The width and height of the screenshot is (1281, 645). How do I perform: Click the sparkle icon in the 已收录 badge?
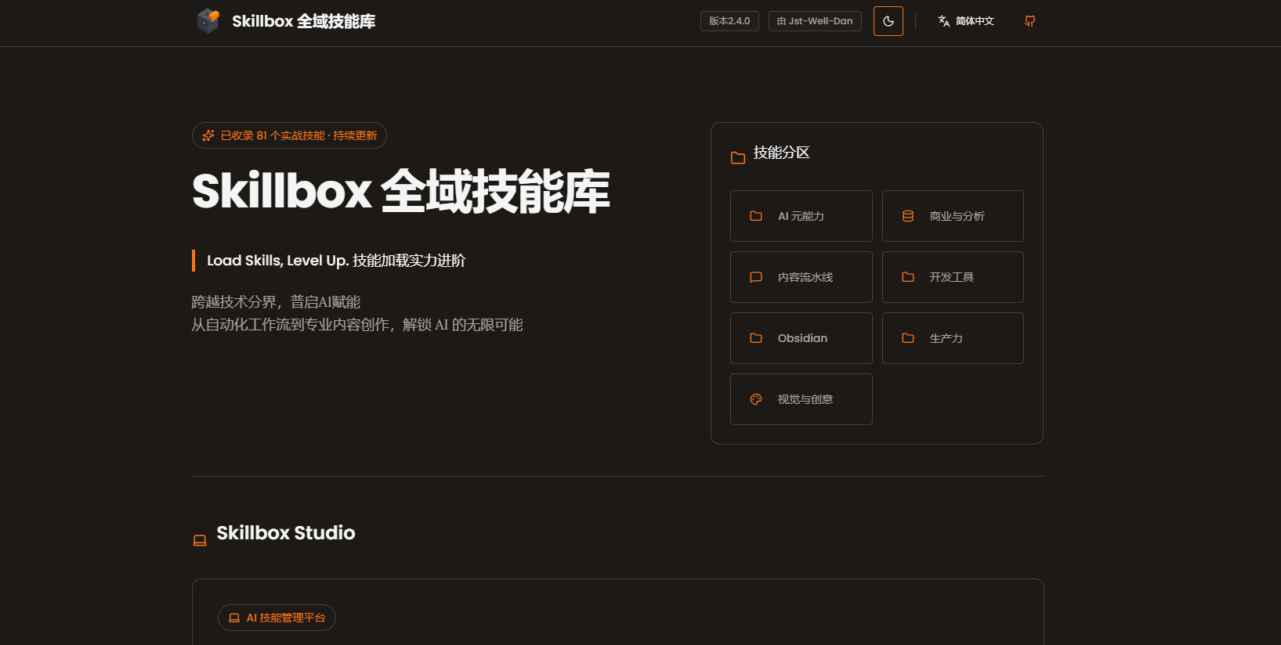[x=208, y=135]
